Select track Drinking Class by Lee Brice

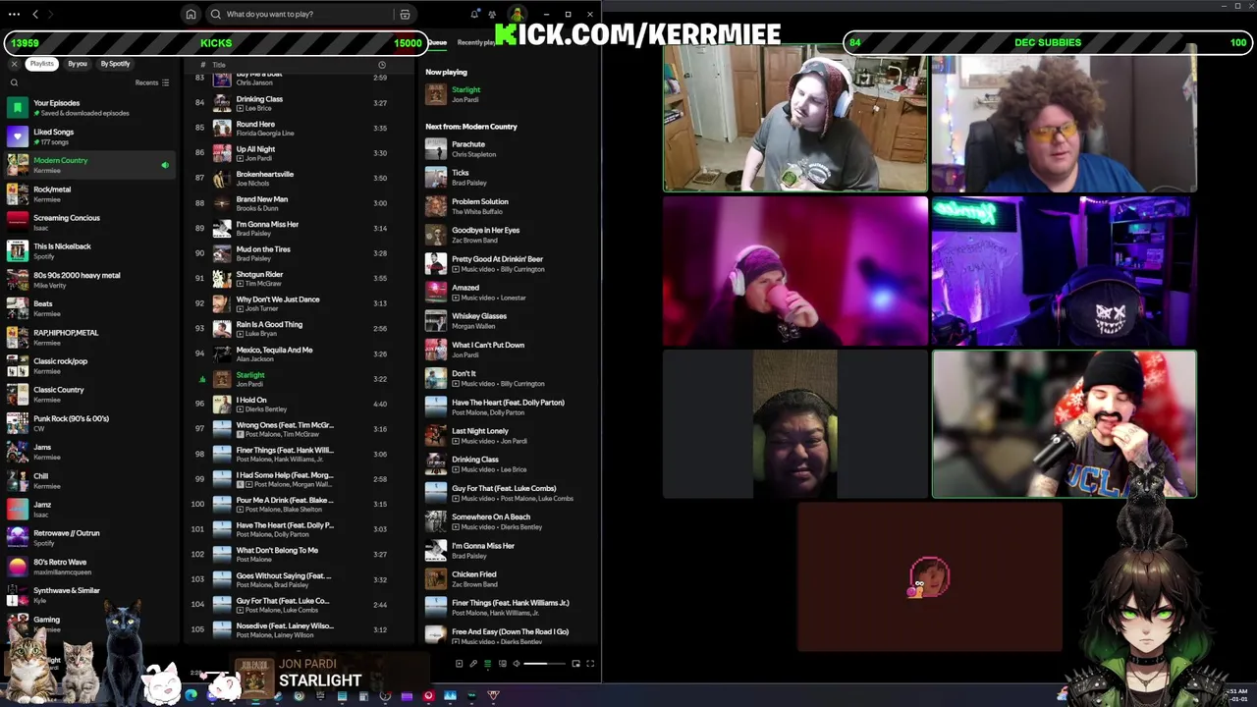click(300, 103)
